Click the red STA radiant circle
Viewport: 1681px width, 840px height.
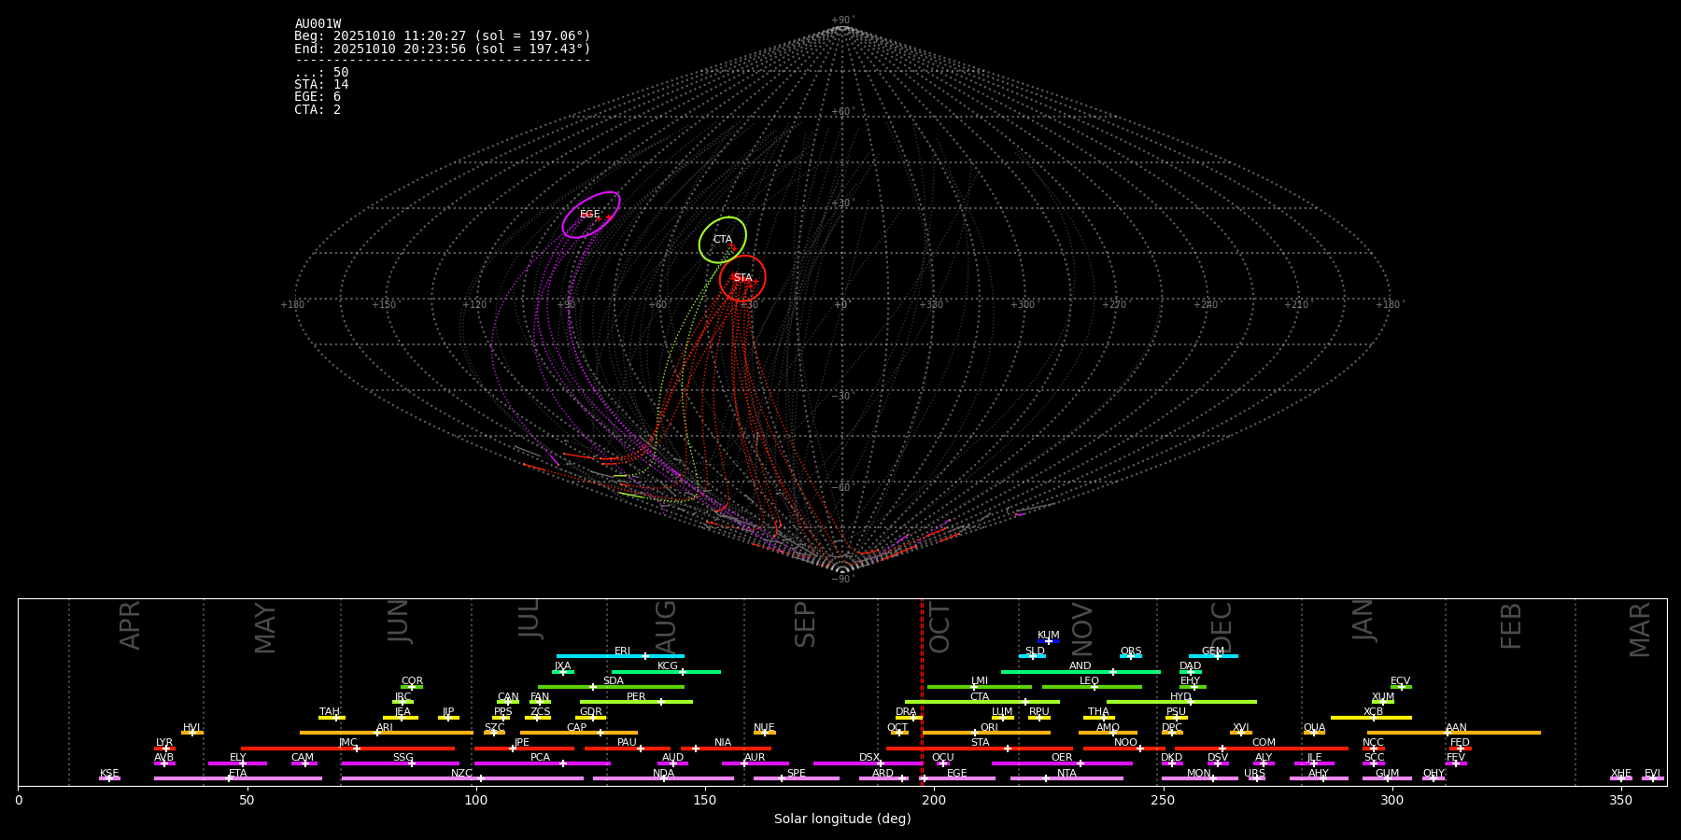[x=742, y=278]
